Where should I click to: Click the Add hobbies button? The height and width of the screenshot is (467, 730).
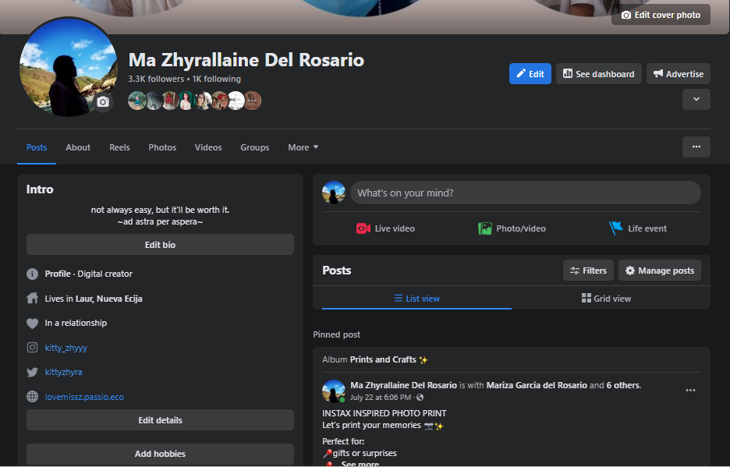(160, 454)
